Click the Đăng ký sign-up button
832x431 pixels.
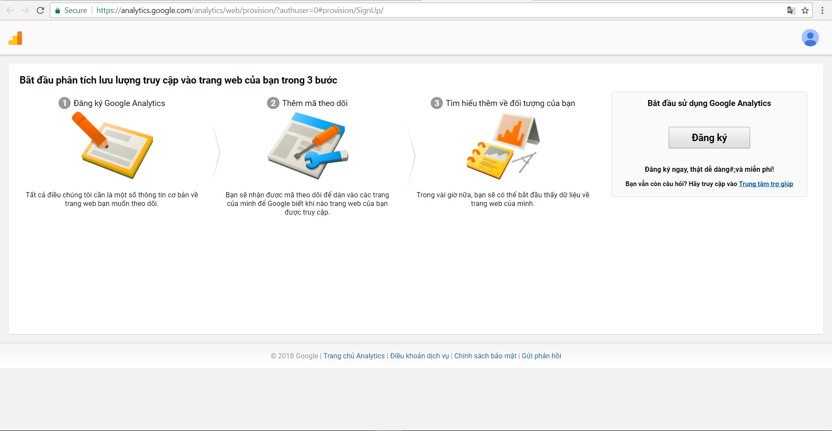pyautogui.click(x=709, y=138)
